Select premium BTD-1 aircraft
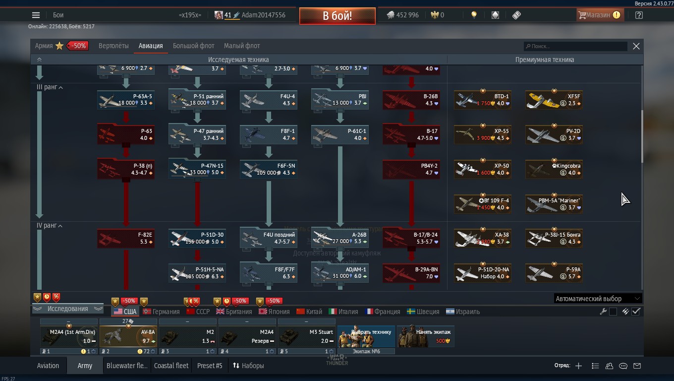The image size is (674, 381). [x=483, y=100]
